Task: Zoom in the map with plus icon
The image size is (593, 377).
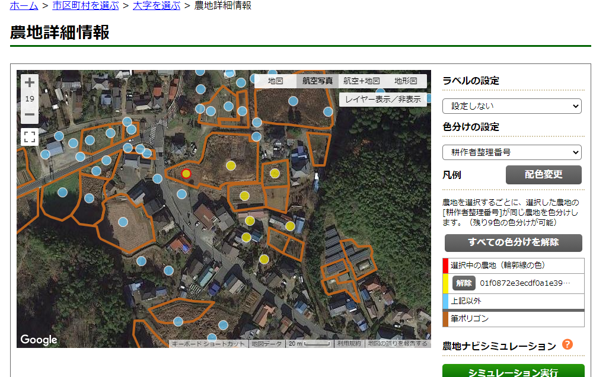Action: pyautogui.click(x=30, y=82)
